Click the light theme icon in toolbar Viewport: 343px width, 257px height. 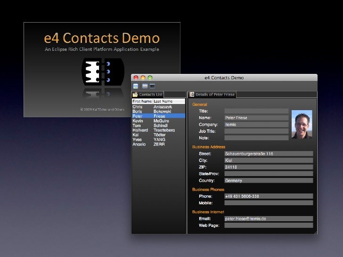point(145,86)
